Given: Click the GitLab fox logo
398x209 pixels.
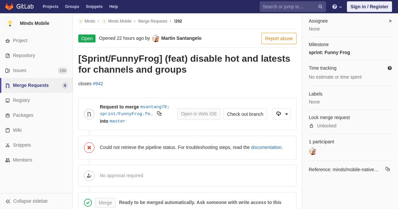Looking at the screenshot, I should pos(9,7).
